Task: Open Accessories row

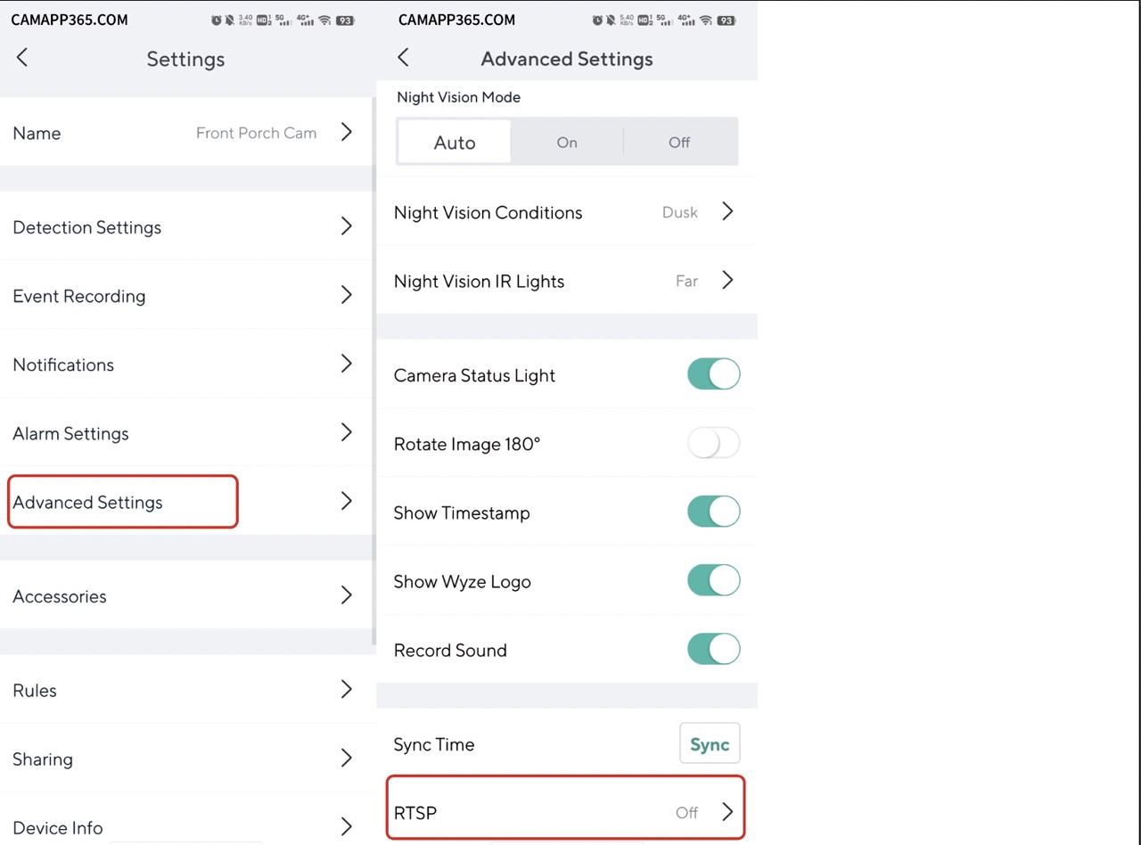Action: [185, 595]
